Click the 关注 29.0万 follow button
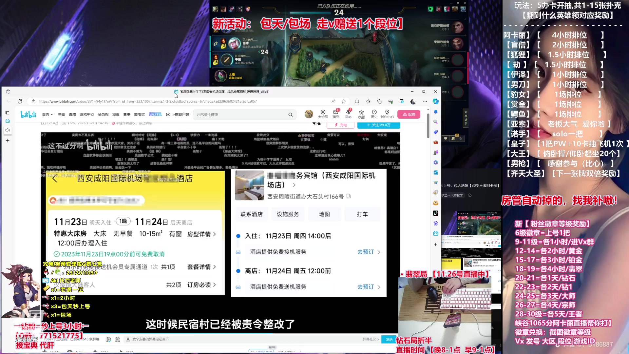Viewport: 629px width, 354px height. point(379,125)
